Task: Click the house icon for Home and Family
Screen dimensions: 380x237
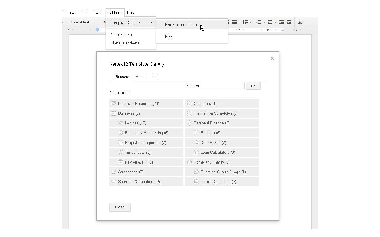Action: tap(189, 162)
